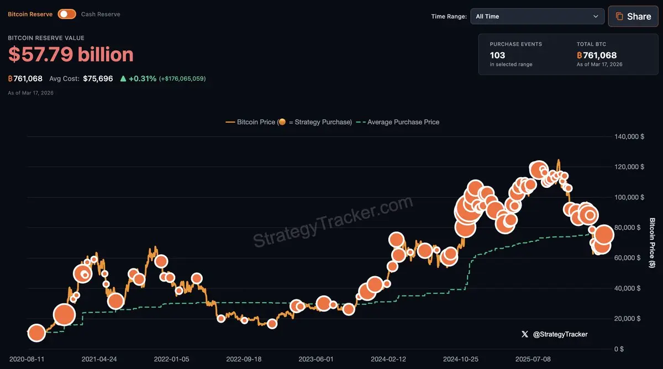Click the Total BTC 761,068 stat
The width and height of the screenshot is (663, 369).
click(597, 55)
